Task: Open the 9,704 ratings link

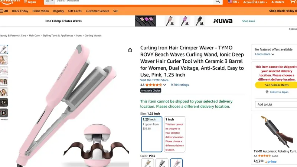Action: pyautogui.click(x=180, y=85)
